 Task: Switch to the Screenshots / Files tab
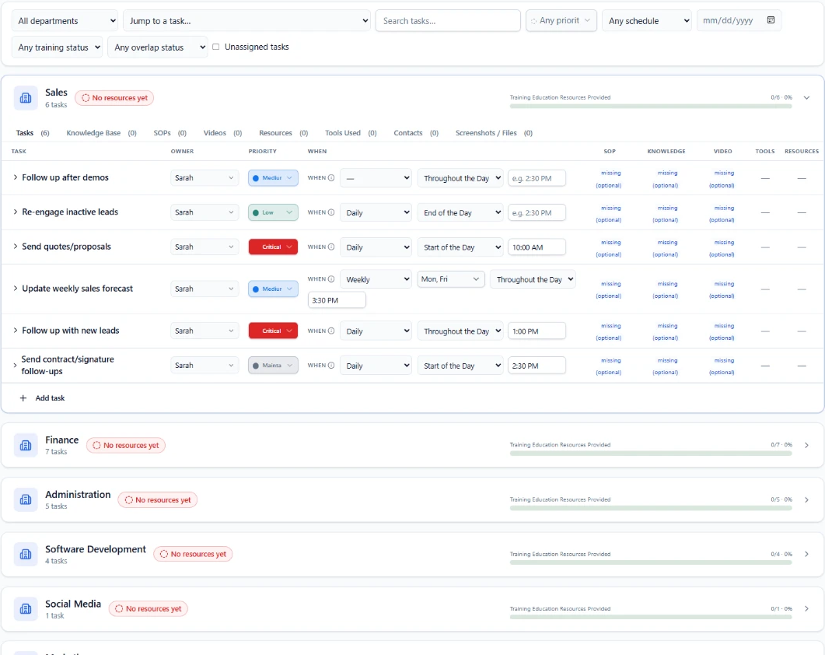coord(494,133)
